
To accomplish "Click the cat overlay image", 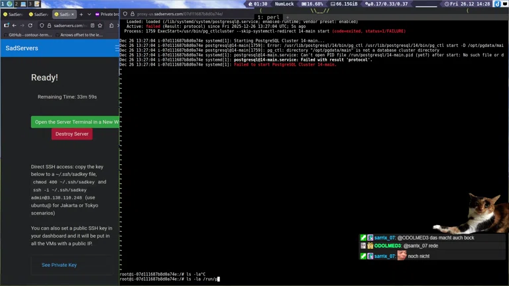I will click(472, 213).
